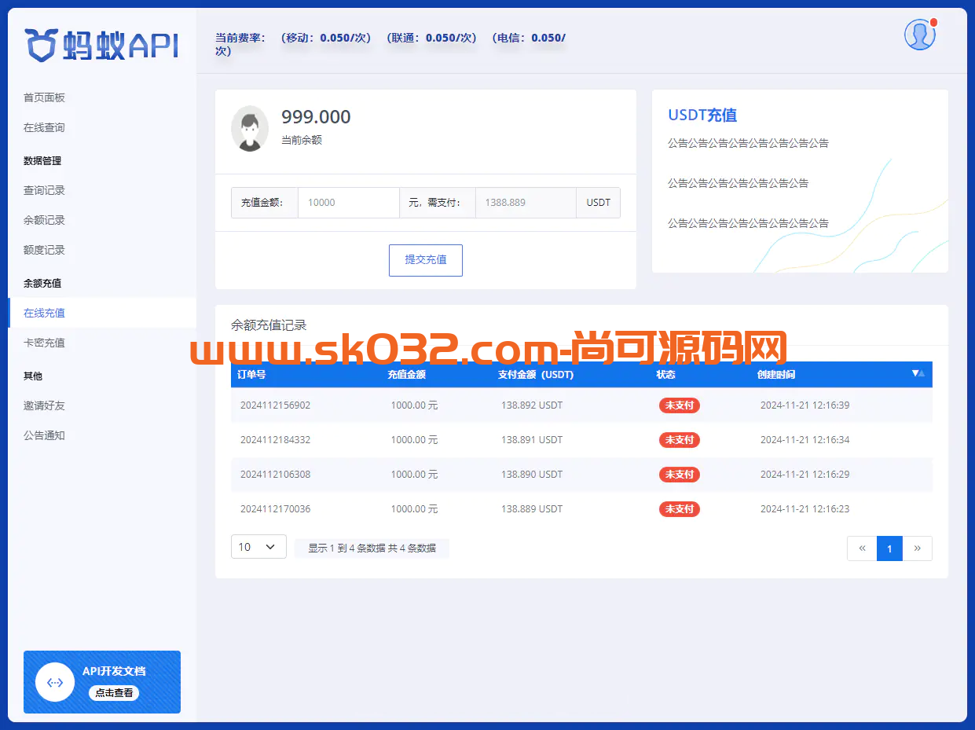This screenshot has width=975, height=730.
Task: Select the 未支付 status badge on order 2024112156902
Action: click(x=679, y=405)
